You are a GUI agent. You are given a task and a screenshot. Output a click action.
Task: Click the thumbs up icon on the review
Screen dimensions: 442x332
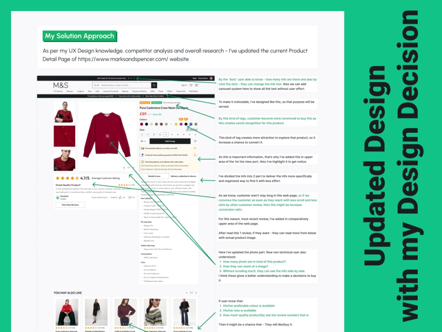pos(120,197)
